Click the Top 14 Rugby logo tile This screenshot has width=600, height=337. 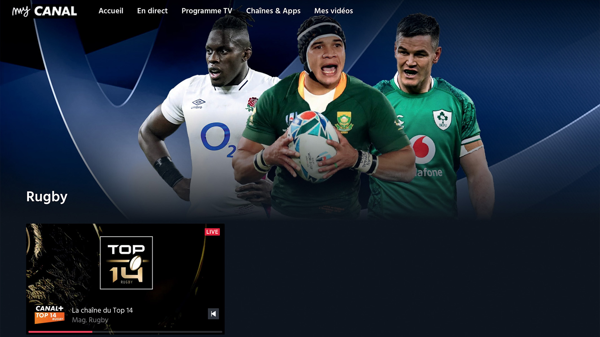(126, 263)
